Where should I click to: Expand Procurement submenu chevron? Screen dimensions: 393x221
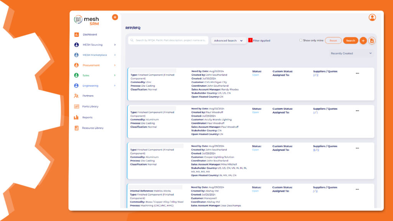coord(115,65)
